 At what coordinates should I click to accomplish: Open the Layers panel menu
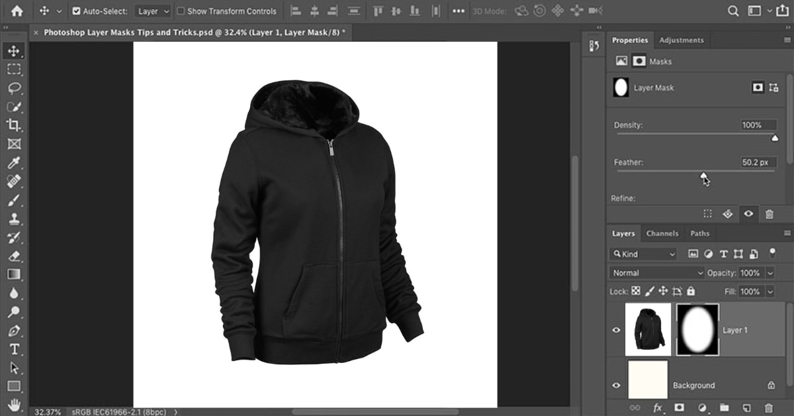[787, 233]
